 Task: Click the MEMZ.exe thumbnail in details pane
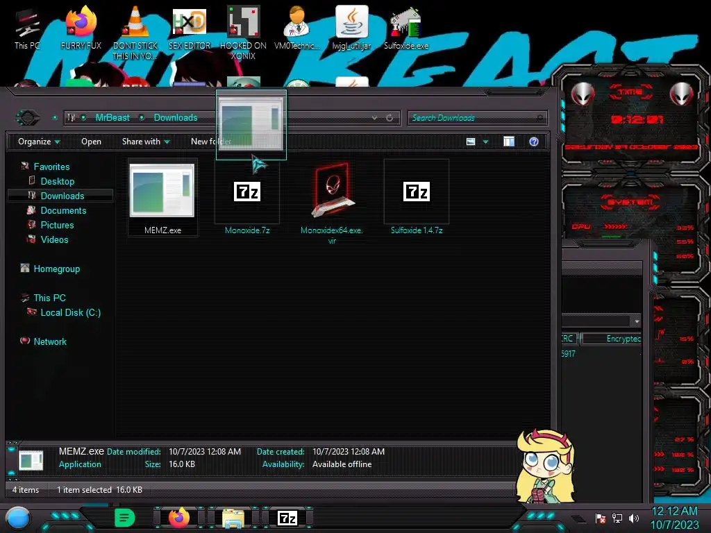31,461
